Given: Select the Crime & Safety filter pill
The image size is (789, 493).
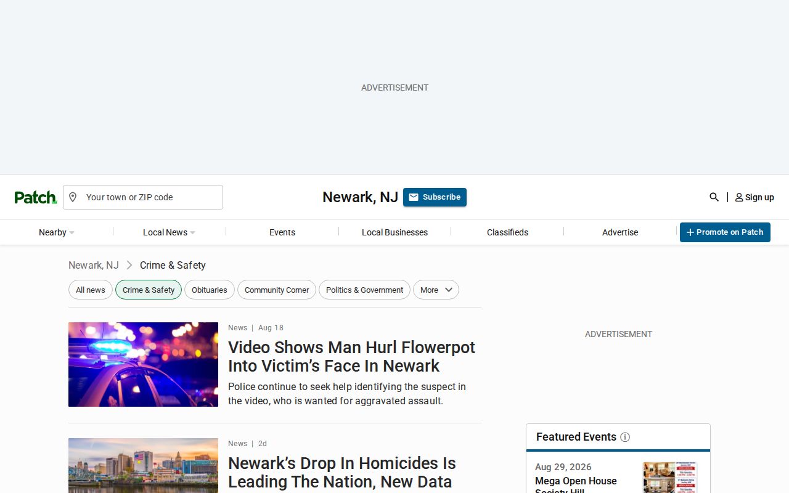Looking at the screenshot, I should (x=149, y=290).
